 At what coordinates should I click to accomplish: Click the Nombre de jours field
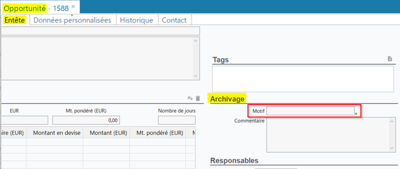coord(177,120)
